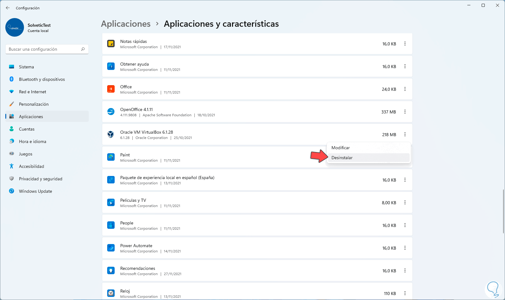This screenshot has width=505, height=300.
Task: Click the Paint app icon
Action: (x=111, y=157)
